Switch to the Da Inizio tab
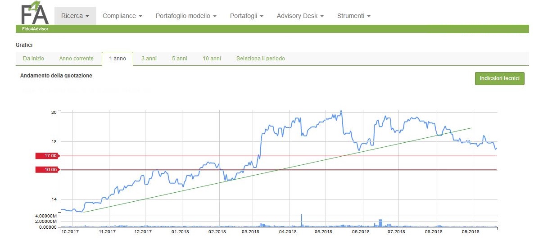The image size is (534, 249). pos(34,59)
